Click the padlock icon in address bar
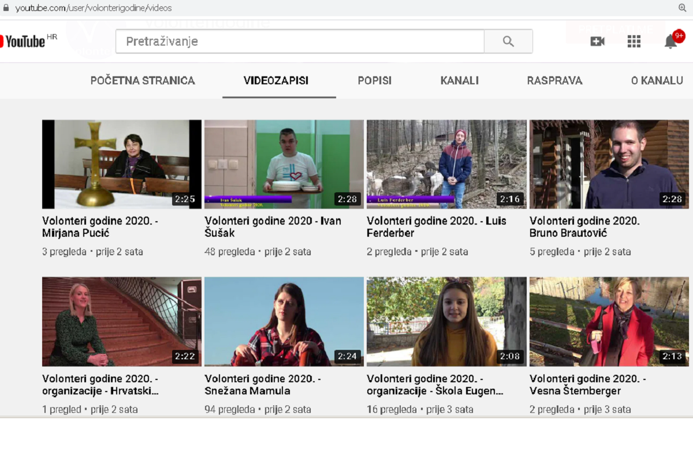 tap(6, 8)
